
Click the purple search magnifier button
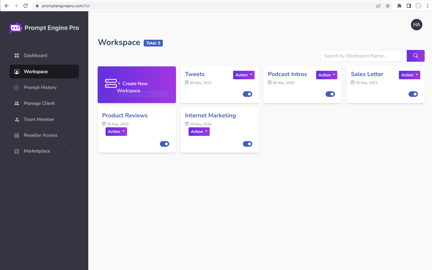[x=415, y=56]
